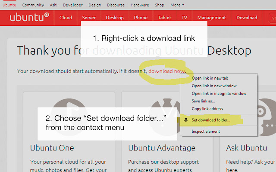Select the Phone navigation item
Viewport: 276px width, 172px height.
pyautogui.click(x=141, y=18)
